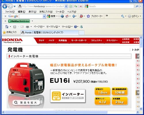The width and height of the screenshot is (144, 115).
Task: Click the Refresh page icon
Action: (76, 6)
